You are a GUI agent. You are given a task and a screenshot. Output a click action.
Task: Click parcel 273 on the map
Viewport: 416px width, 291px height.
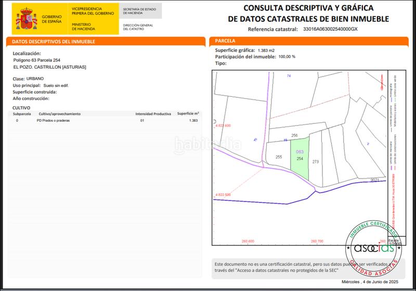click(x=315, y=162)
